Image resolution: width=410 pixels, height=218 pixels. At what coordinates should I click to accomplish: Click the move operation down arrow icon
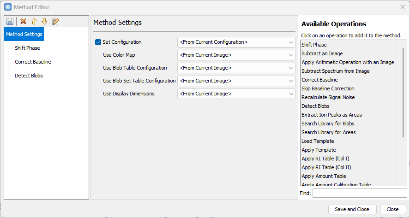pyautogui.click(x=44, y=22)
